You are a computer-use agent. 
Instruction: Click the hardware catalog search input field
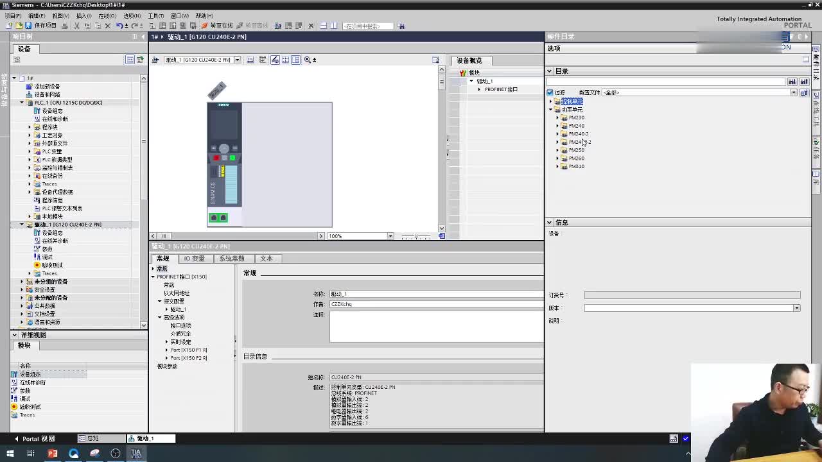tap(666, 81)
